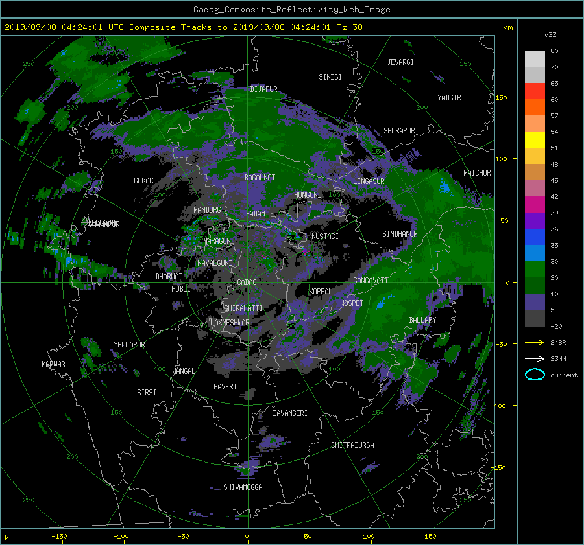Select the YADGIR city label
The width and height of the screenshot is (584, 545).
tap(449, 98)
